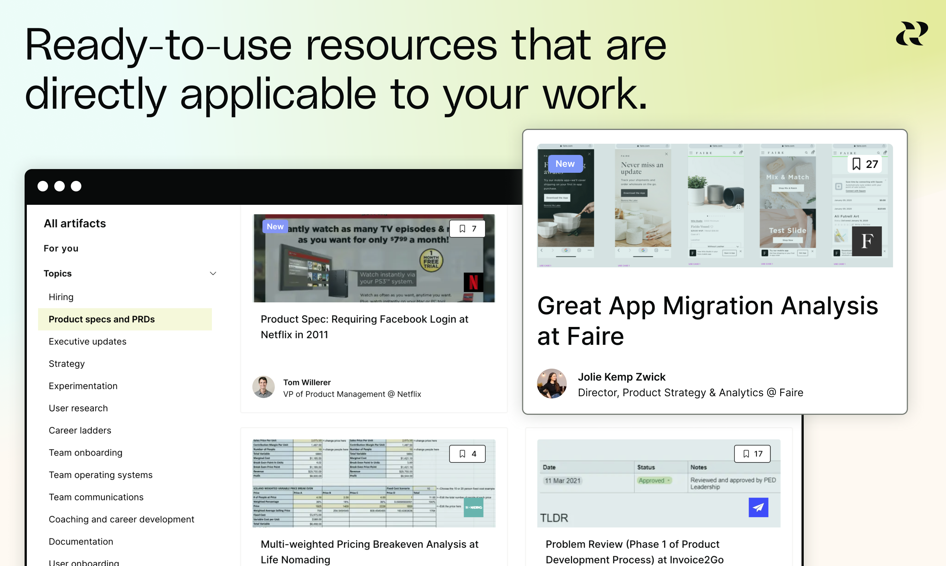
Task: Click the blue paper plane Invoice2Go icon
Action: click(x=758, y=507)
